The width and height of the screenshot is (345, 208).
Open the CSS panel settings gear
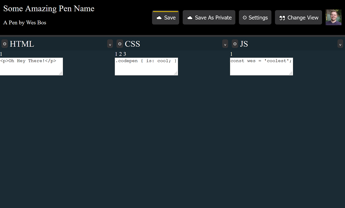pos(120,44)
